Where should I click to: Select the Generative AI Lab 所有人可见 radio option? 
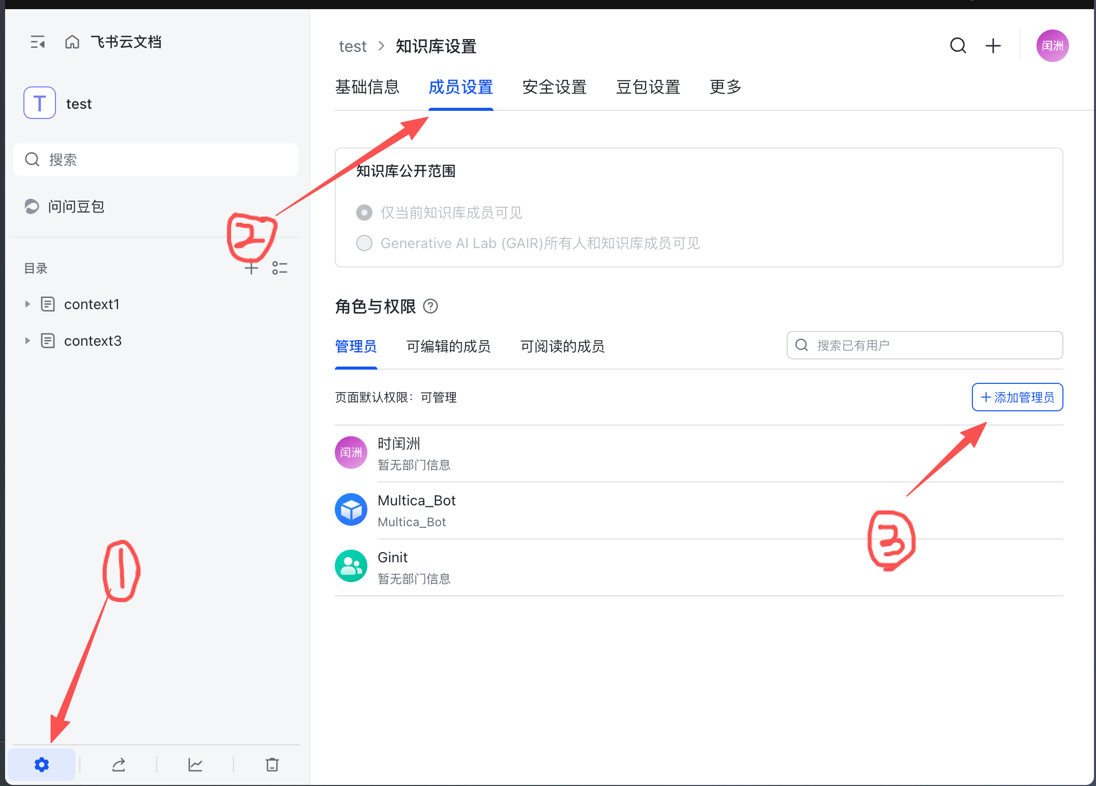tap(364, 243)
